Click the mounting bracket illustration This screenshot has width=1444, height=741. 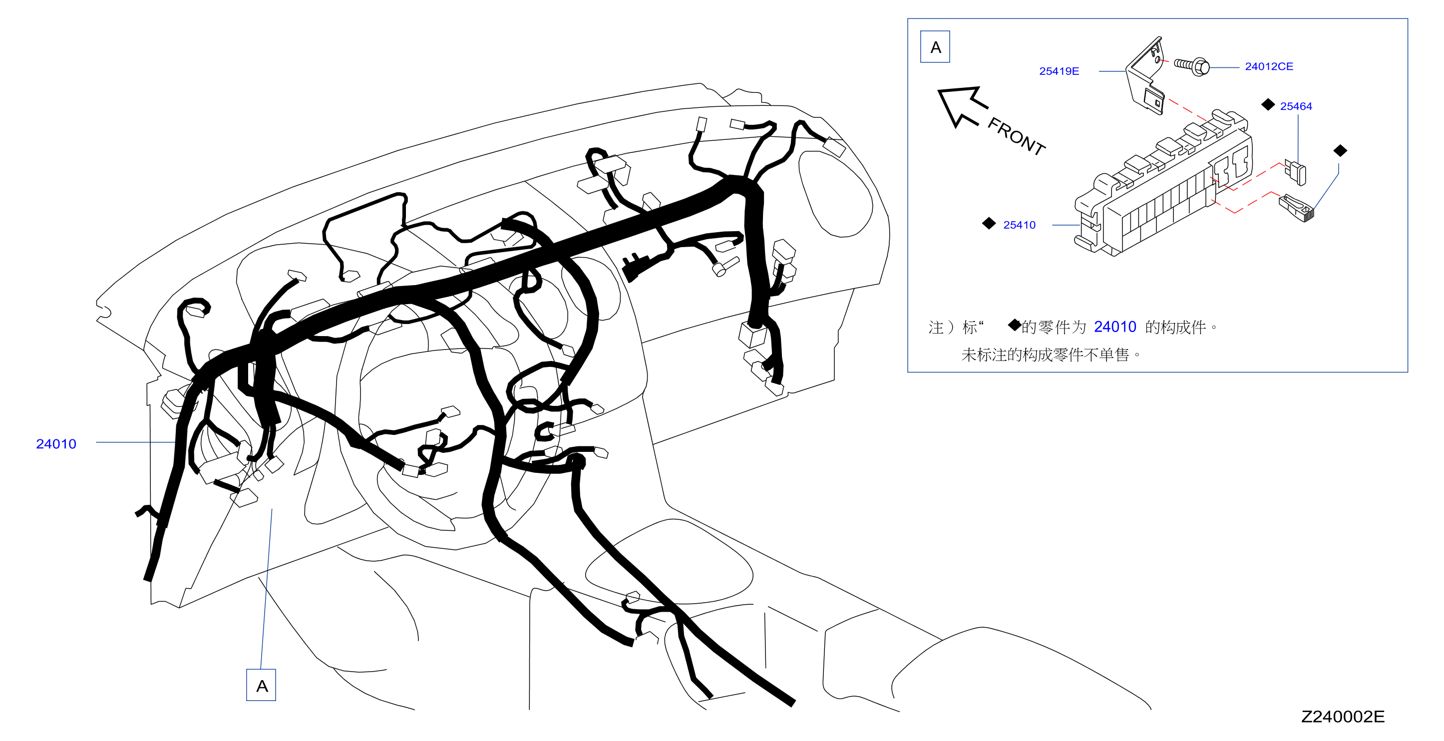click(x=1146, y=78)
